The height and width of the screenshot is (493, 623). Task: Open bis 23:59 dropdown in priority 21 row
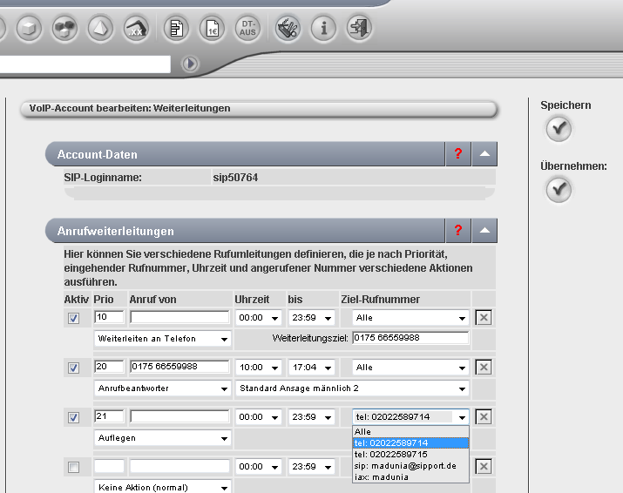[312, 417]
